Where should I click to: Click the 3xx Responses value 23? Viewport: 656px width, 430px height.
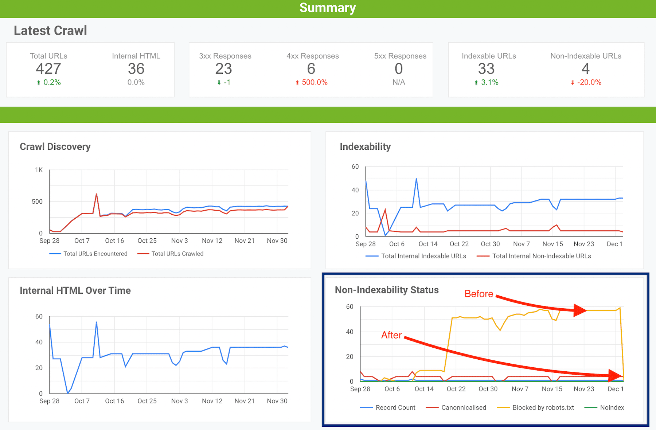point(223,69)
